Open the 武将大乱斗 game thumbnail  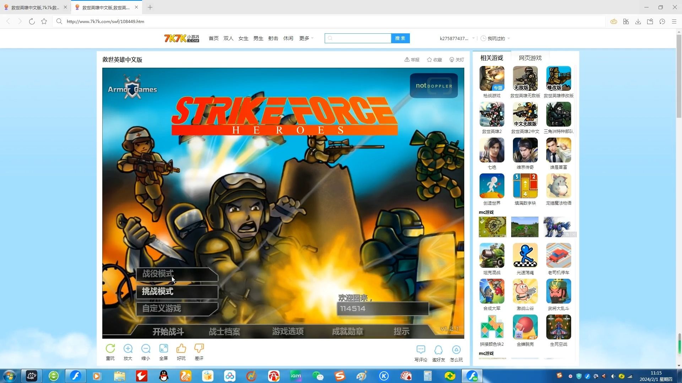(558, 291)
